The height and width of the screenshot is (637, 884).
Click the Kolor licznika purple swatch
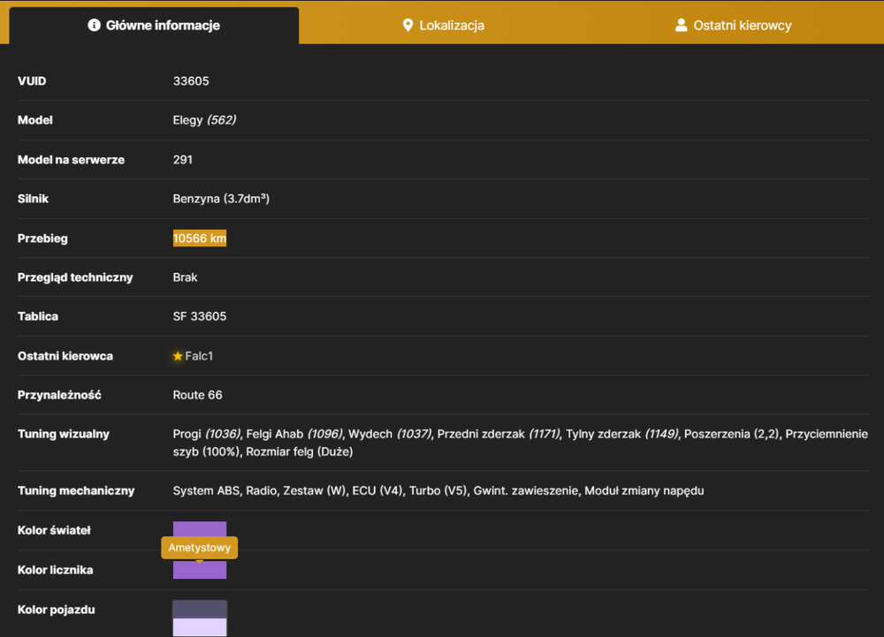(200, 570)
